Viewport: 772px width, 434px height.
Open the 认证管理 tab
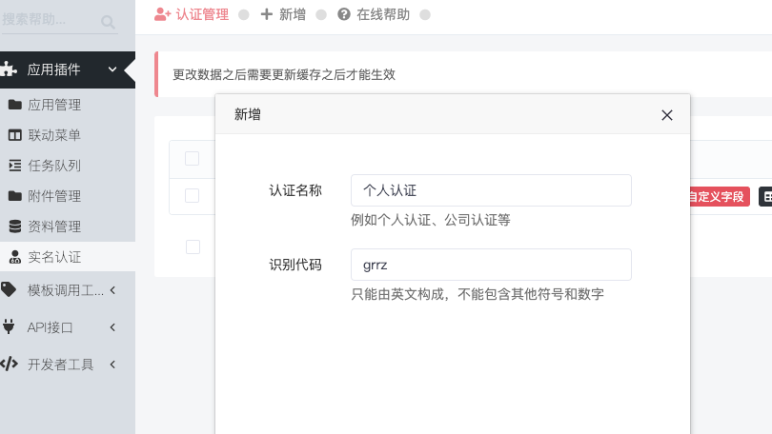tap(192, 14)
